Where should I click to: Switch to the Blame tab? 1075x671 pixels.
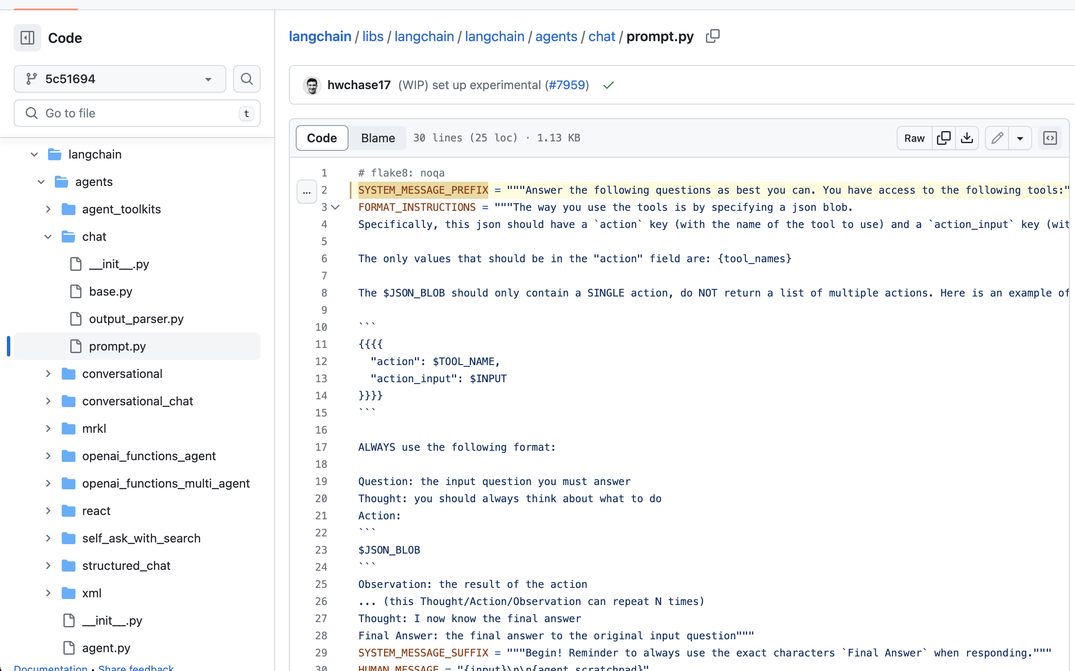click(x=377, y=138)
